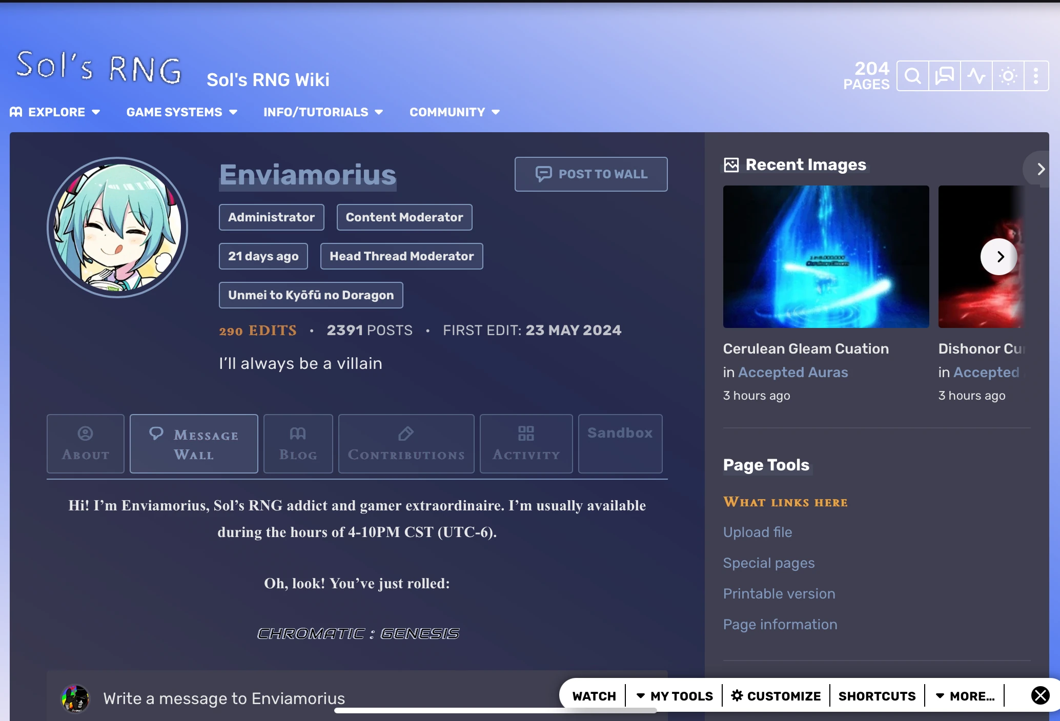This screenshot has width=1060, height=721.
Task: Open the Upload file link
Action: click(x=757, y=532)
